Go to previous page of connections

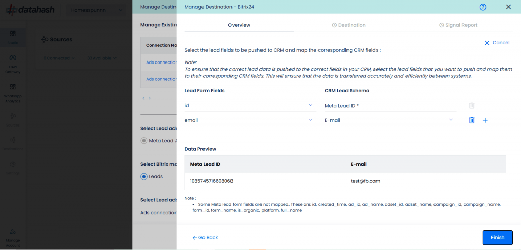[x=143, y=98]
